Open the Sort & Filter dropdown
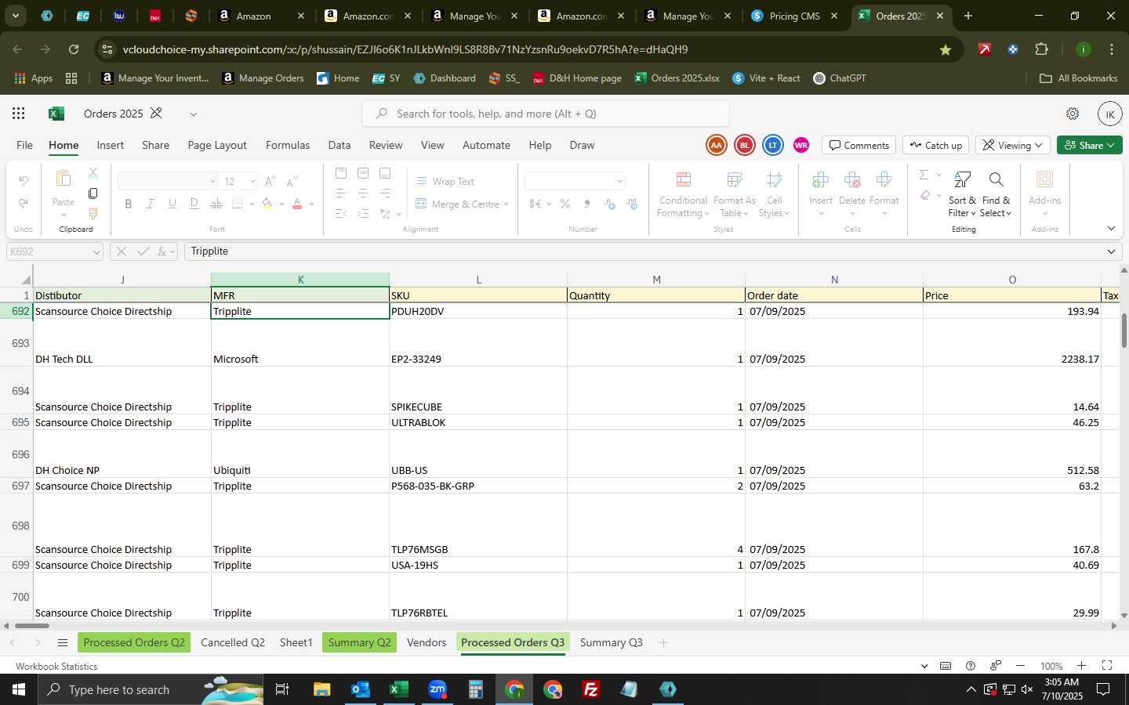Screen dimensions: 1129x705 pos(962,194)
